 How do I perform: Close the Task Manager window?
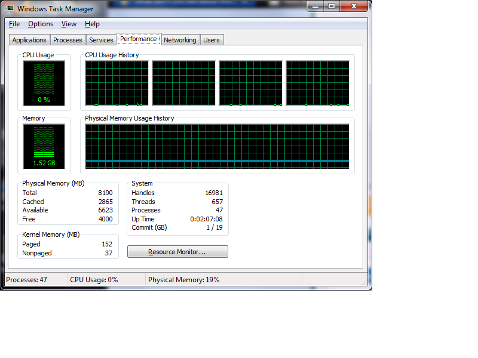tap(354, 6)
